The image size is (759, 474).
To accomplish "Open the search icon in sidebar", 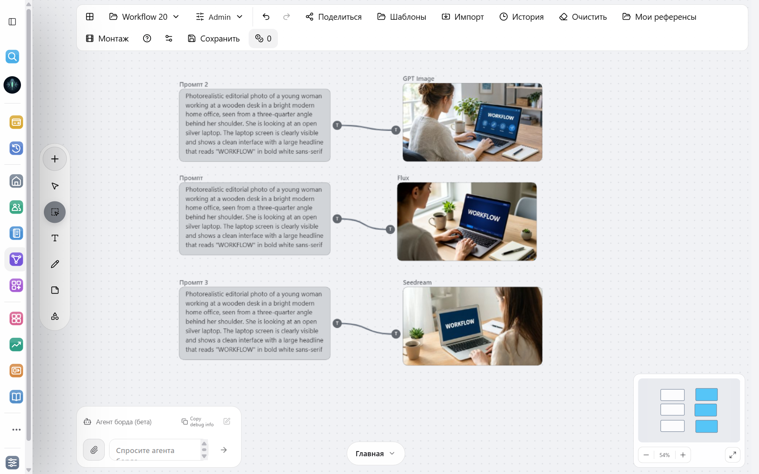I will coord(12,56).
